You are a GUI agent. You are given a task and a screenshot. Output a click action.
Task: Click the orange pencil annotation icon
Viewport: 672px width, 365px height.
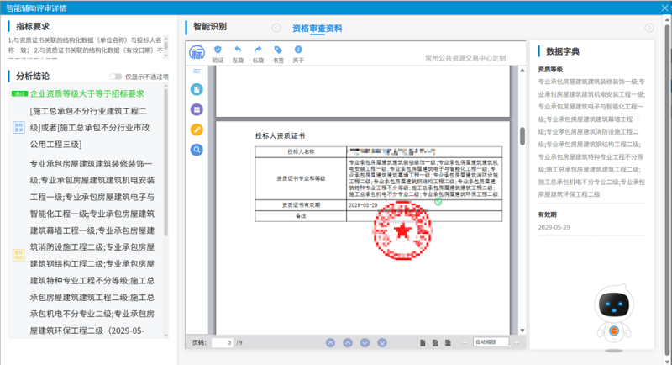pyautogui.click(x=197, y=130)
